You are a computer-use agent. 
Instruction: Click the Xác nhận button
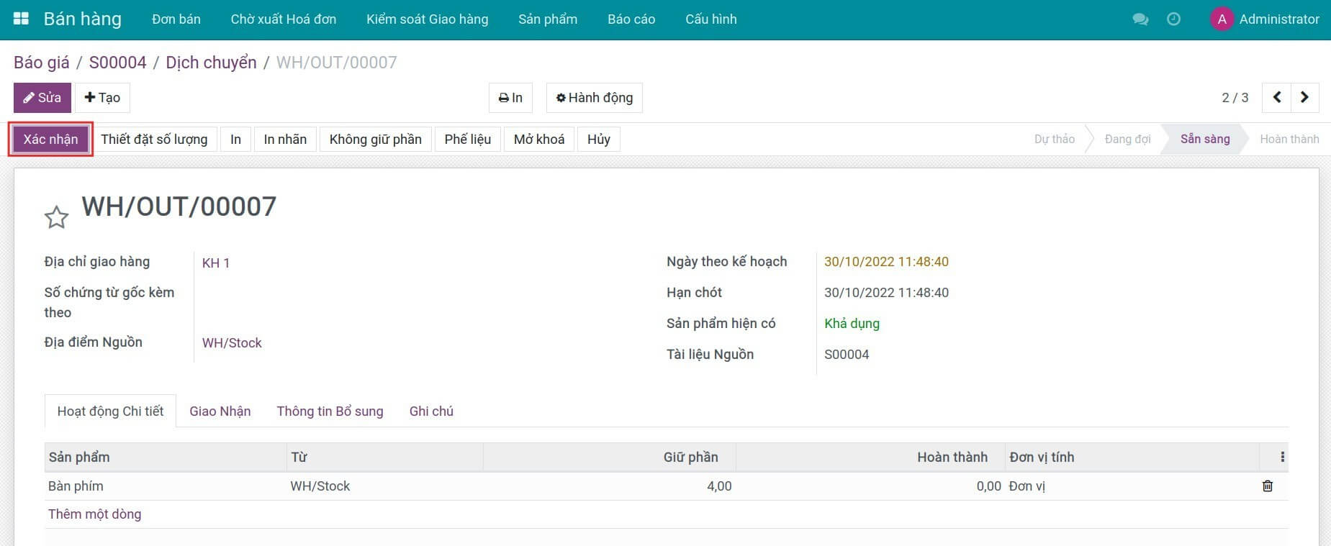point(50,140)
